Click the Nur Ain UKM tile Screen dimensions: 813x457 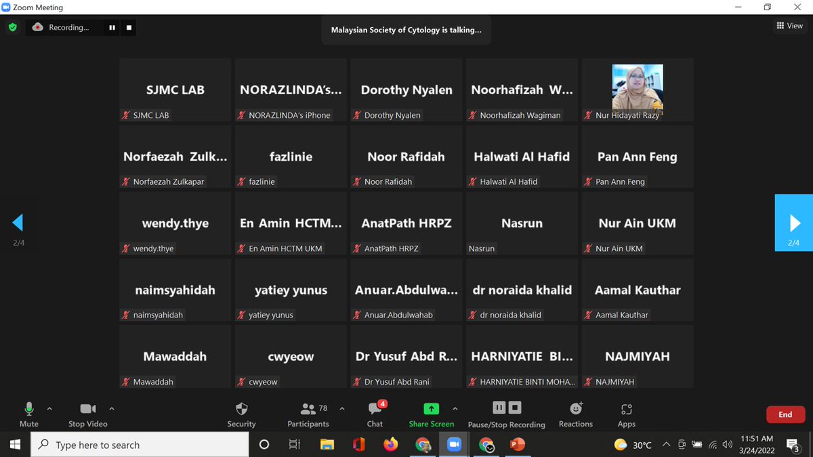coord(638,223)
